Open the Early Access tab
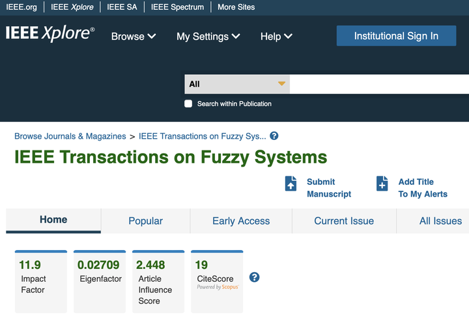Viewport: 469px width, 319px height. (x=241, y=221)
